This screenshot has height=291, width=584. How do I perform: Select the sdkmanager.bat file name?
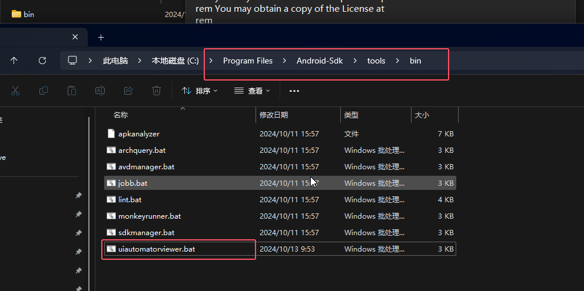147,233
